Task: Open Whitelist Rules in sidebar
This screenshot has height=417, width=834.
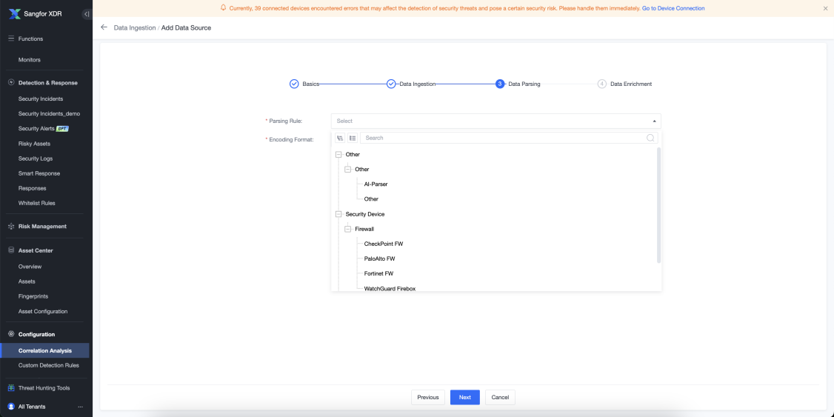Action: (37, 203)
